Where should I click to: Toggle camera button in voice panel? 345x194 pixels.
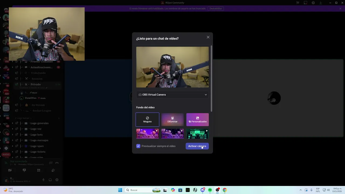click(10, 170)
